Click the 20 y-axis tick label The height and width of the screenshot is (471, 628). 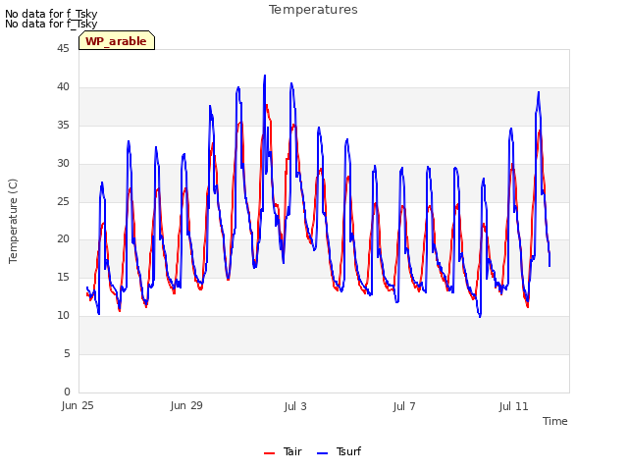[x=63, y=239]
